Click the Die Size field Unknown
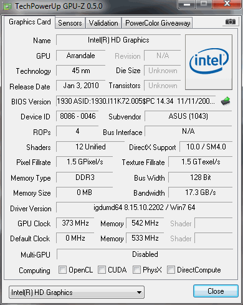Viewport: 243px width, 305px height. 163,71
